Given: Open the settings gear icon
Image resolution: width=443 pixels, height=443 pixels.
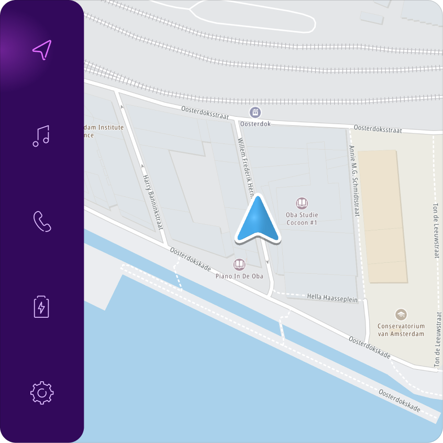Looking at the screenshot, I should coord(42,393).
